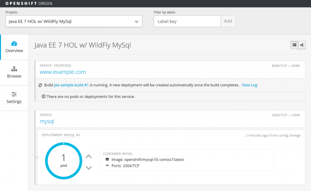Screen dimensions: 311x191
Task: Click '2 minutes ago from config change' text
Action: [x=273, y=136]
